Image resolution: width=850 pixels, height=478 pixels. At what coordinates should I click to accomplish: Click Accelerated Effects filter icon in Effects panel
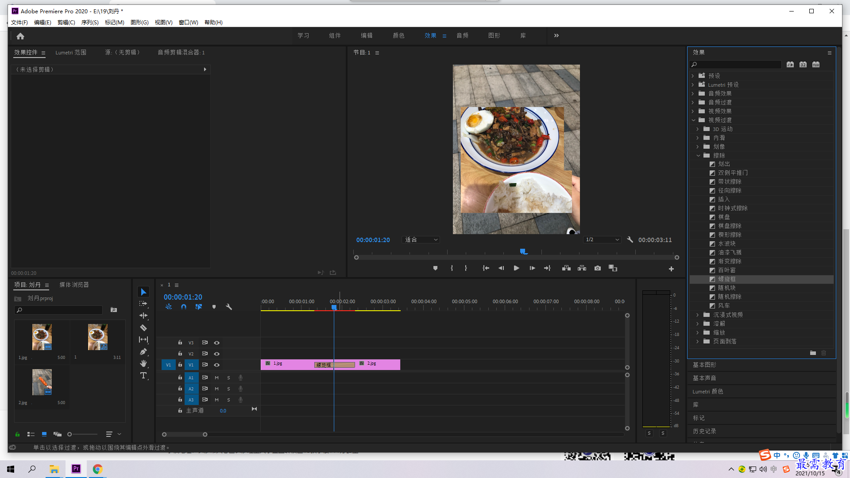point(790,65)
